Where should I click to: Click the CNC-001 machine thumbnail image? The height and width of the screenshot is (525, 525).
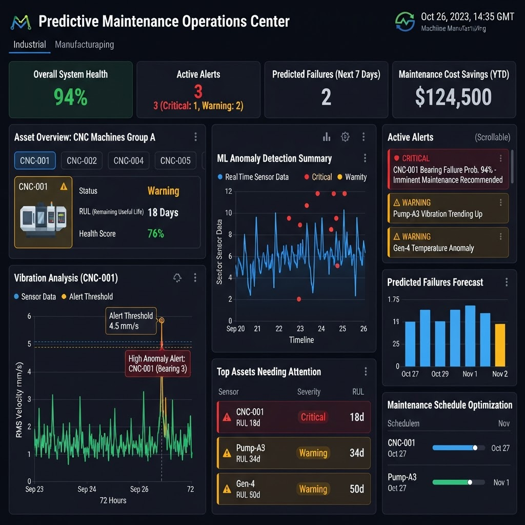click(43, 219)
